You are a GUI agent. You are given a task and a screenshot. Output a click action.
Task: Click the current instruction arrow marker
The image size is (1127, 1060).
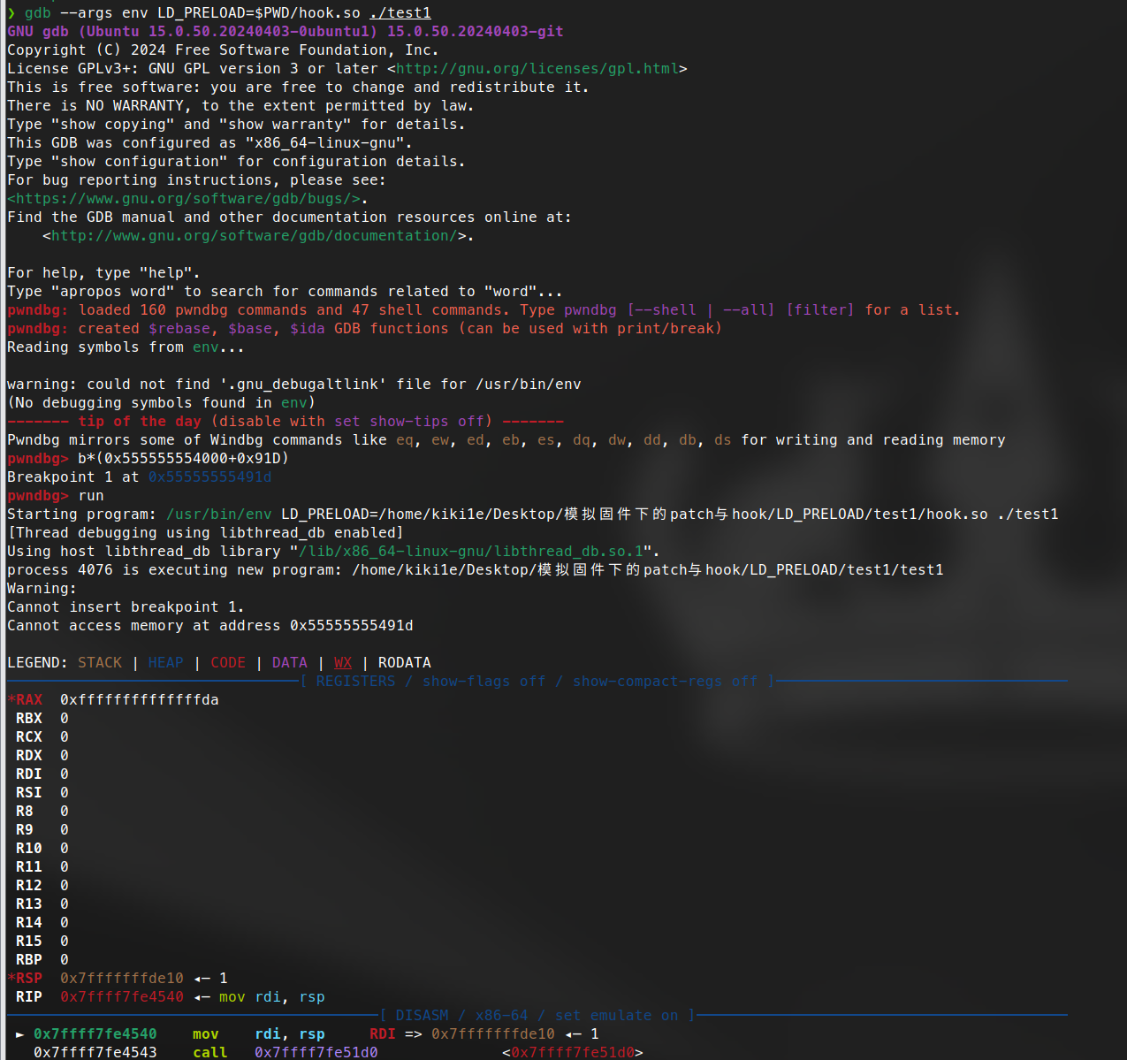point(19,1034)
